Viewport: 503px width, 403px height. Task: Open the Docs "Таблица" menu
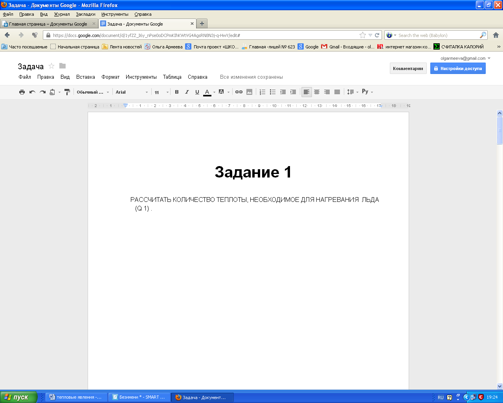click(172, 77)
